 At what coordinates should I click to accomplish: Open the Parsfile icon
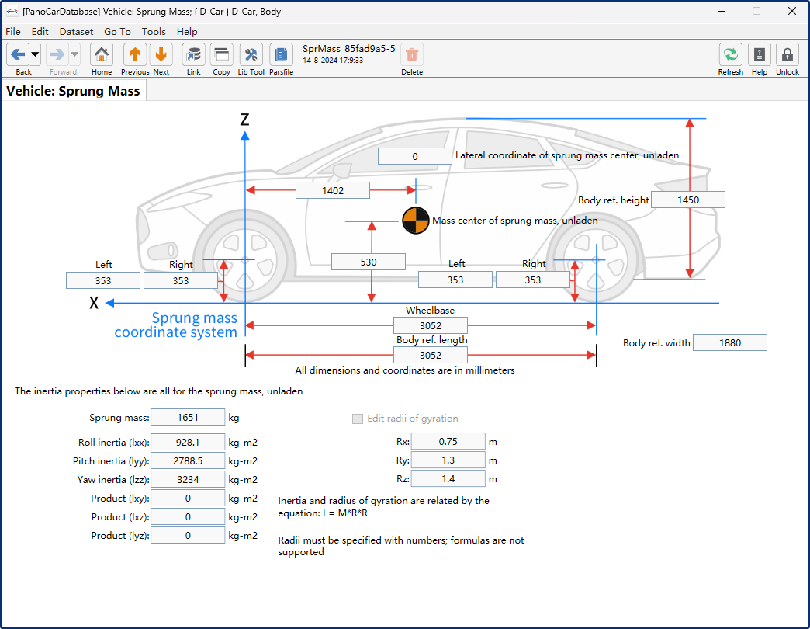(x=281, y=54)
